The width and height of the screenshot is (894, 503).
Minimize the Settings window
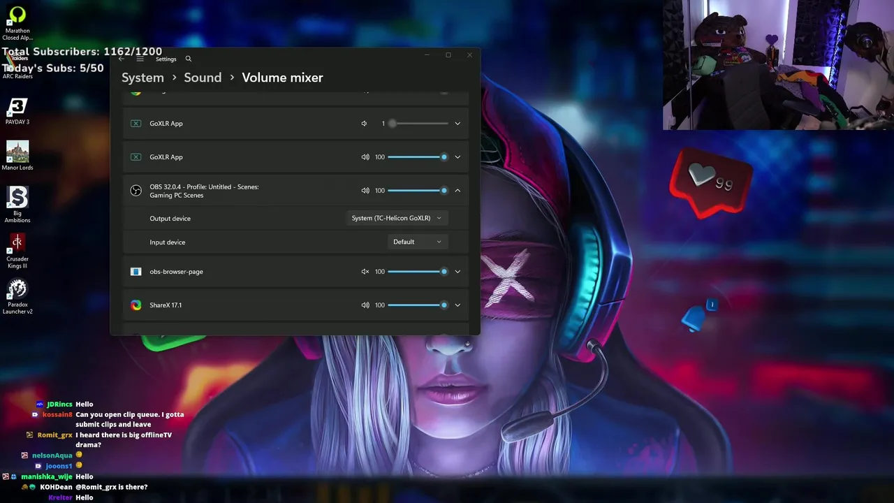pyautogui.click(x=427, y=54)
